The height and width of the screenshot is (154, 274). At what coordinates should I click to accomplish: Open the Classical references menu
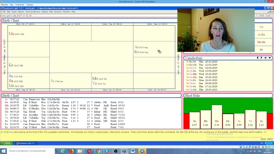pos(33,12)
